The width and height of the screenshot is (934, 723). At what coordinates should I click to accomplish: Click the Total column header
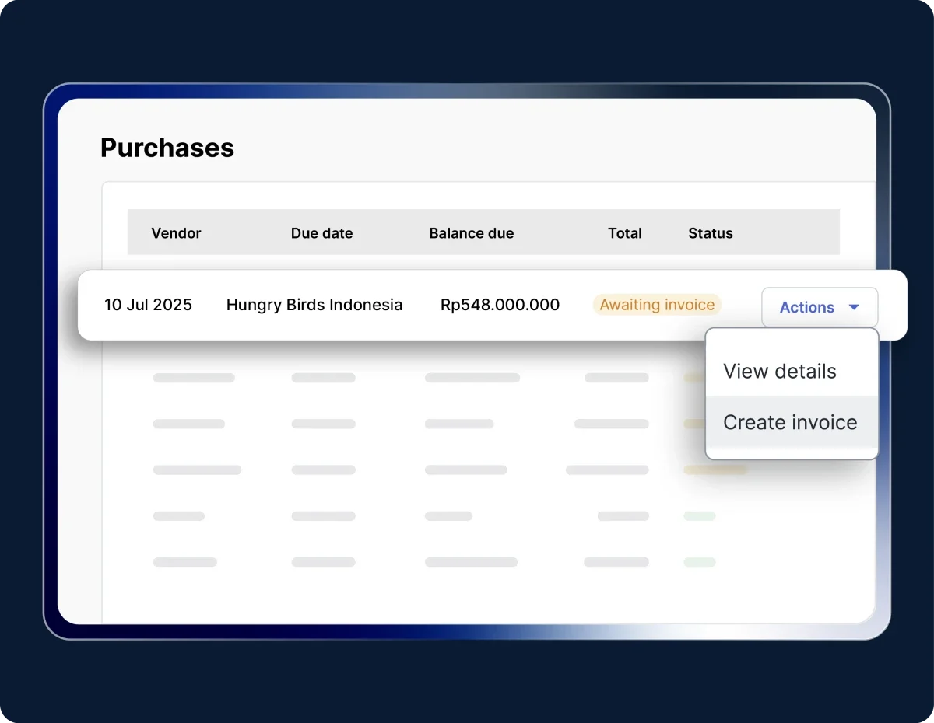pyautogui.click(x=624, y=233)
